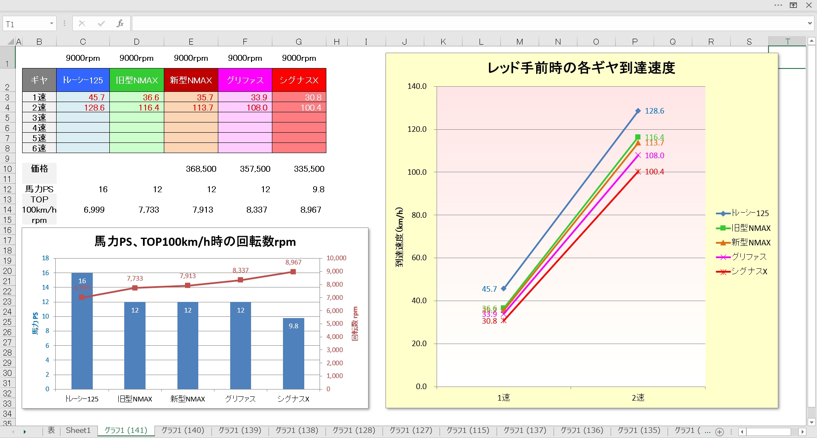Switch to the Sheet1 tab
817x438 pixels.
[78, 430]
